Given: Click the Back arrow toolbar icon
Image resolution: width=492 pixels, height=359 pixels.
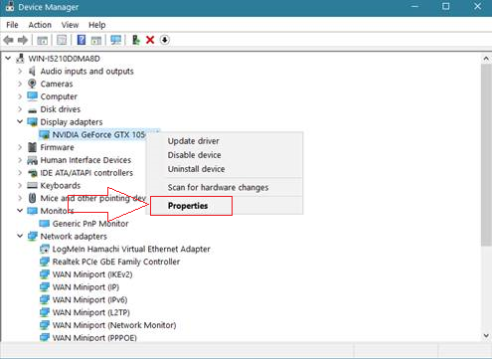Looking at the screenshot, I should click(8, 40).
